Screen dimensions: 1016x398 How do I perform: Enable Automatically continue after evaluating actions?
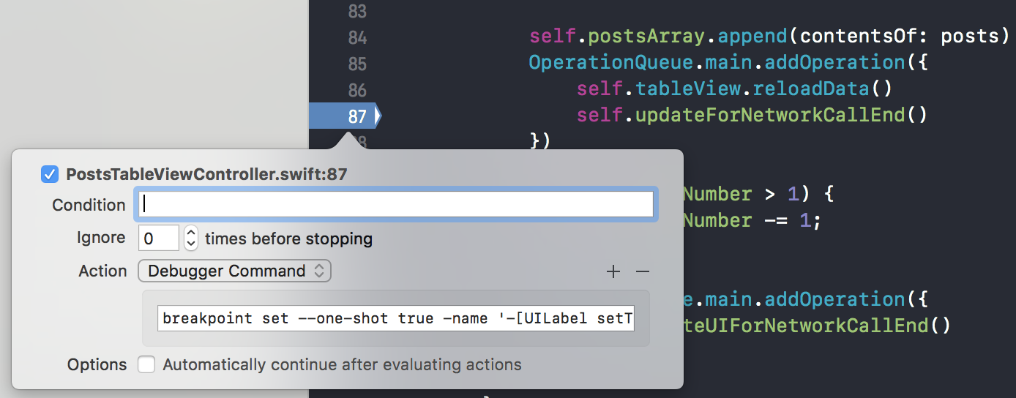coord(146,364)
